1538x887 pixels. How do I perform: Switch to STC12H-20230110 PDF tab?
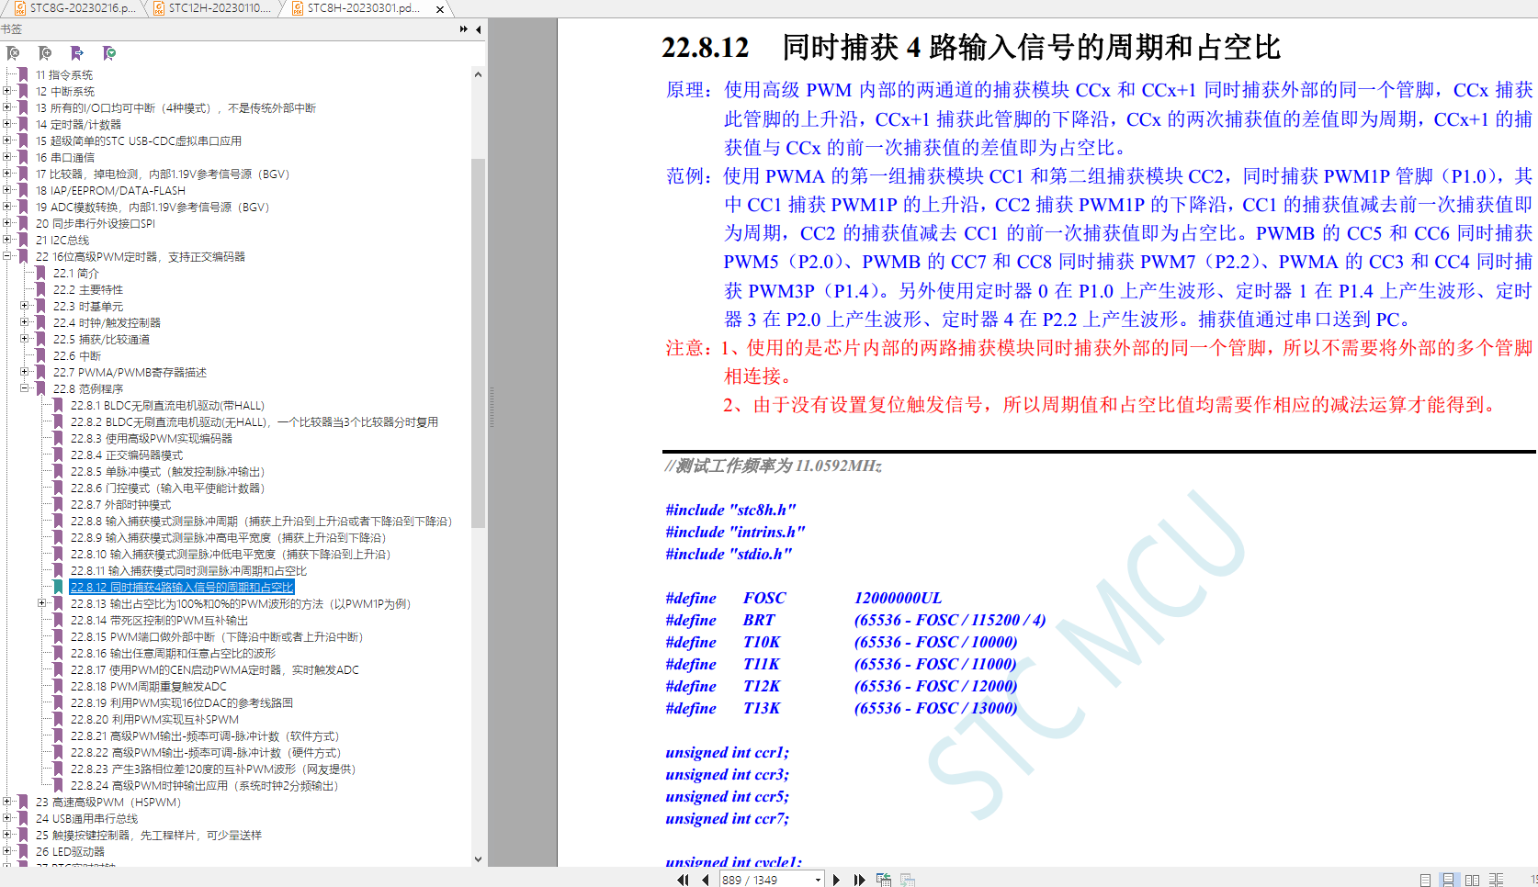212,8
